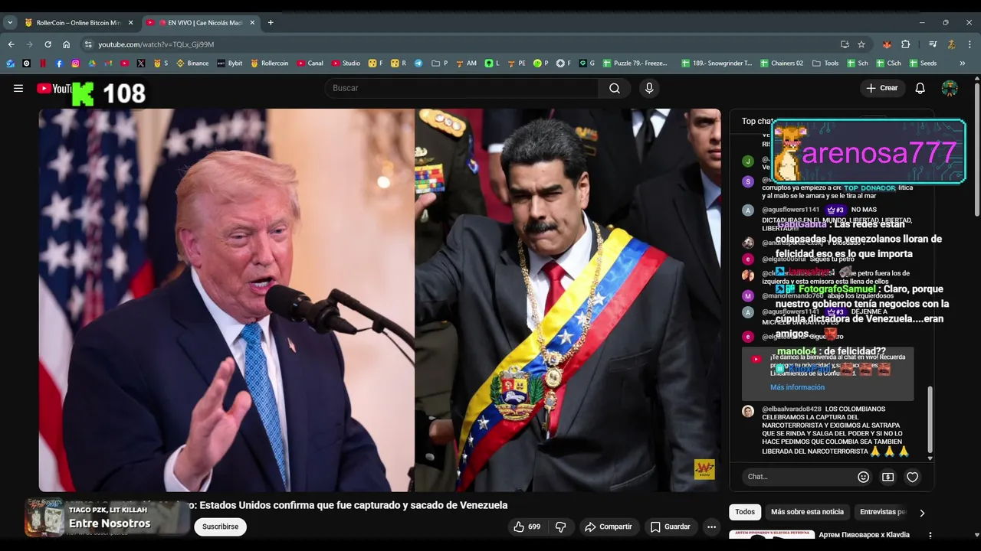Open the YouTube guide hamburger menu
Screen dimensions: 981x551
(18, 88)
